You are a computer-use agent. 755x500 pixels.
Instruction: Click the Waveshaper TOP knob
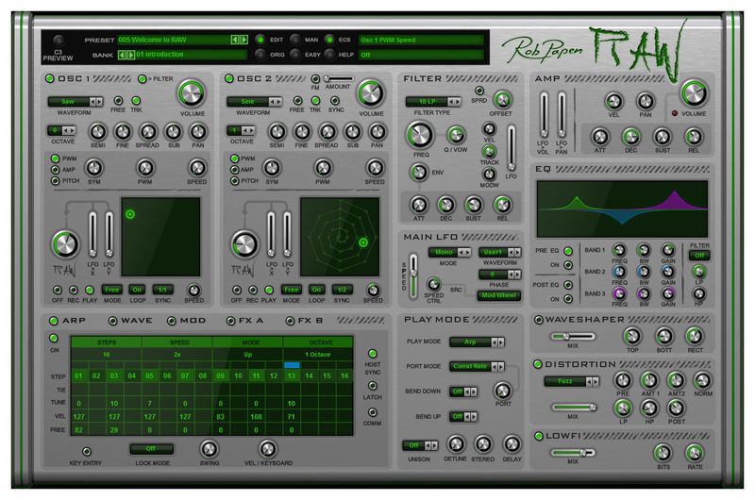coord(632,336)
